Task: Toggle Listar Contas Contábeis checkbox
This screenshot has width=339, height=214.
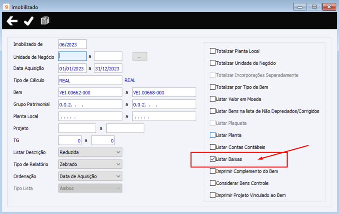Action: click(213, 147)
